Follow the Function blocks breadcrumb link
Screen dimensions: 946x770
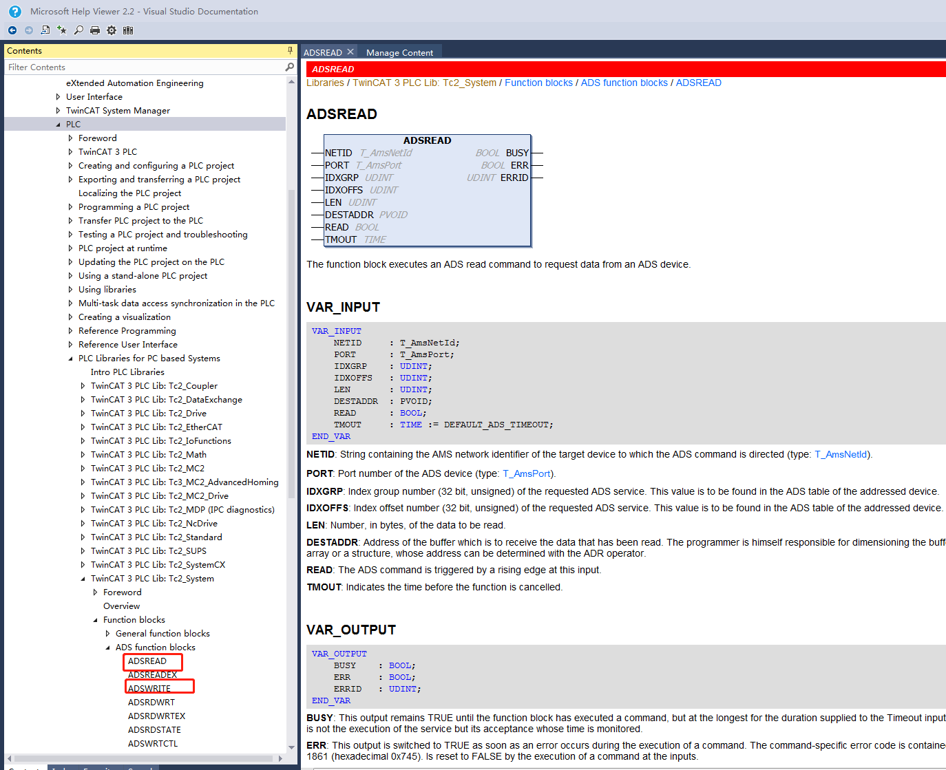tap(538, 83)
